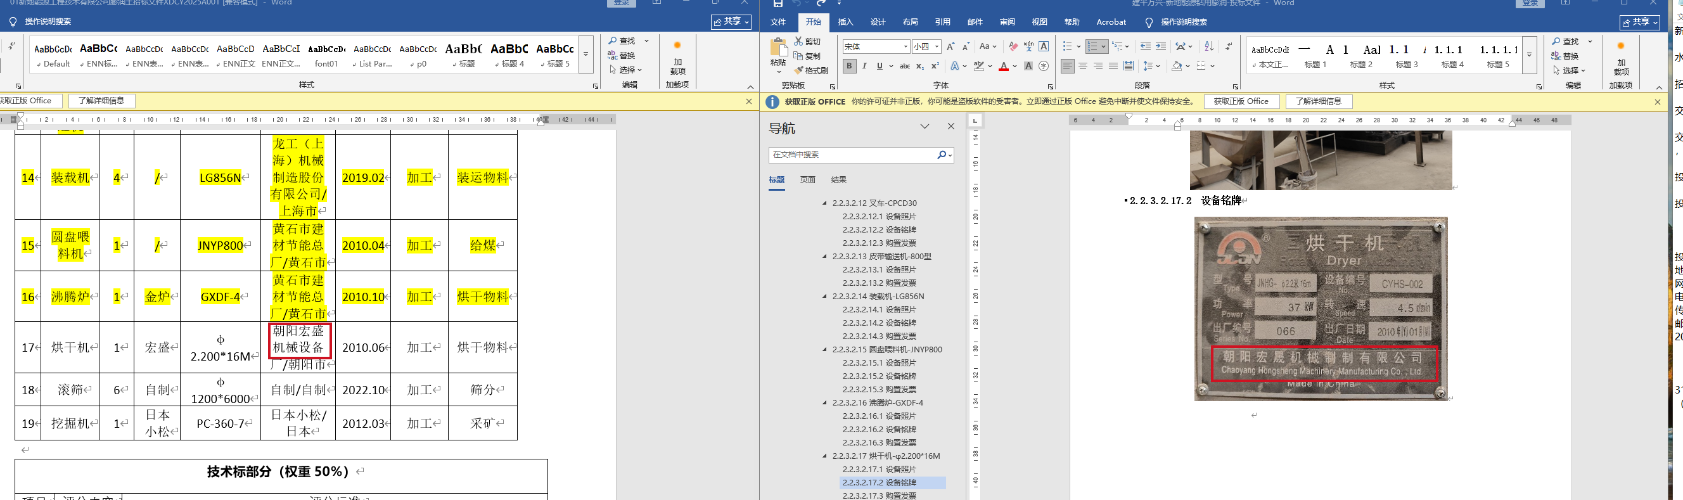This screenshot has width=1683, height=500.
Task: Click the Clear Formatting eraser icon
Action: pyautogui.click(x=1013, y=46)
